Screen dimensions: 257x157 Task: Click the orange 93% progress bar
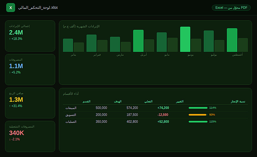pyautogui.click(x=198, y=115)
